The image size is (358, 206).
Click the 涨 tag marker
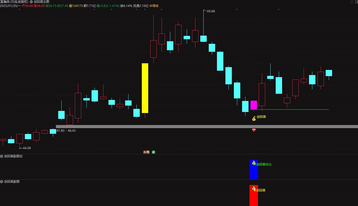pos(145,152)
